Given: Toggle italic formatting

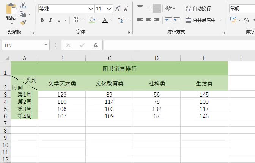Looking at the screenshot, I should pos(50,20).
